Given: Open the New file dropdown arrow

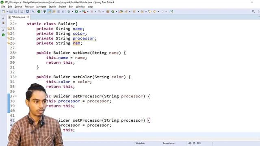Looking at the screenshot, I should click(7, 11).
